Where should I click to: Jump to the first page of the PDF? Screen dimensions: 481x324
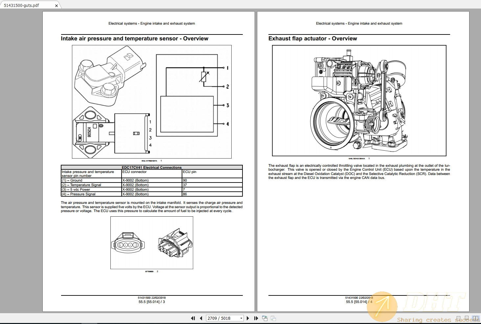tap(193, 318)
